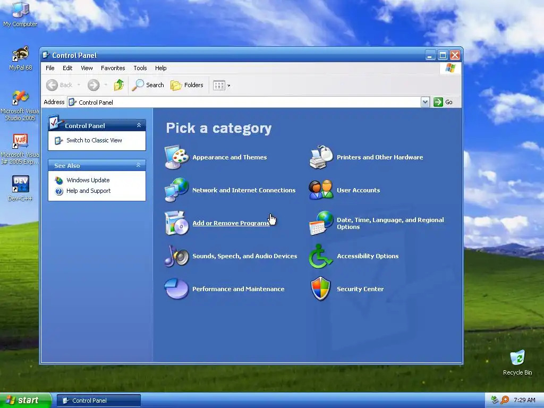This screenshot has height=408, width=544.
Task: Click the Views toolbar icon
Action: pyautogui.click(x=219, y=85)
